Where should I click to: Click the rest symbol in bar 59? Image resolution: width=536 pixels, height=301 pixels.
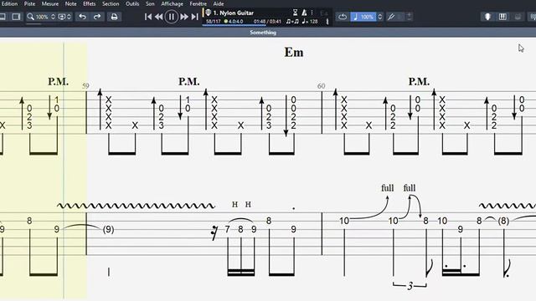tap(214, 233)
